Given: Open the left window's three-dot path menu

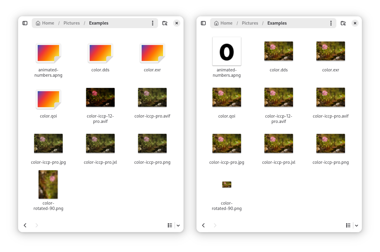Looking at the screenshot, I should tap(153, 23).
